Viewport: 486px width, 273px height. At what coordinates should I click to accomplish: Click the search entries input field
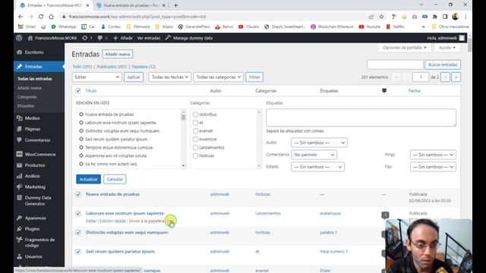395,64
